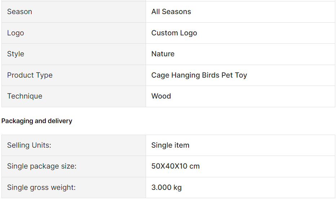The height and width of the screenshot is (200, 336).
Task: Click the word Toy in product type
Action: pos(241,75)
